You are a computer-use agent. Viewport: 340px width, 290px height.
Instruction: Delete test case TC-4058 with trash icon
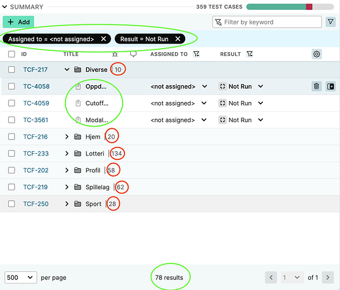[x=316, y=86]
